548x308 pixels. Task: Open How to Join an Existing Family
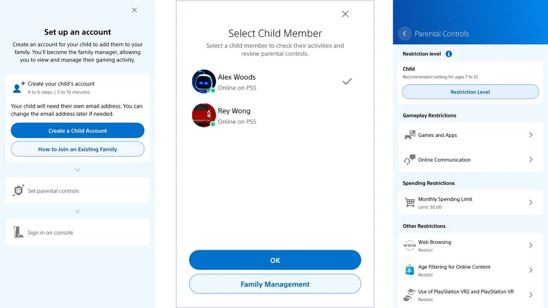(x=78, y=149)
